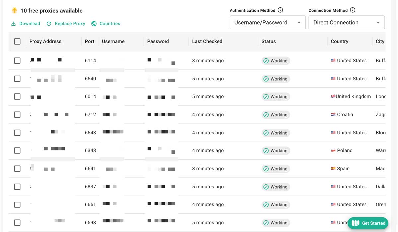Open the Username/Password authentication dropdown

267,23
